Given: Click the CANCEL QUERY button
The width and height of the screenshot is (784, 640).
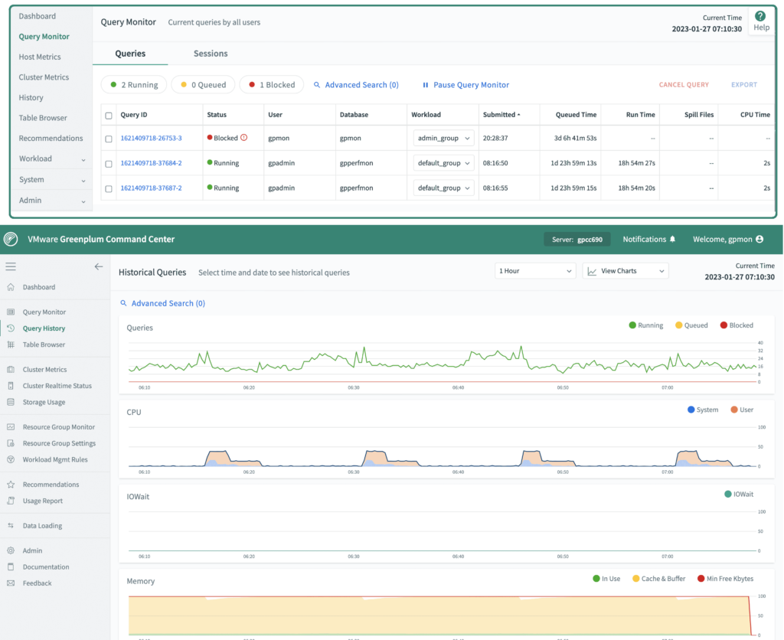Looking at the screenshot, I should [x=684, y=85].
